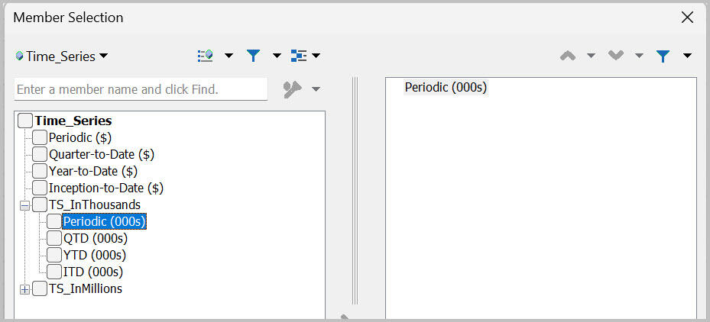Open the Find options dropdown arrow

pos(316,89)
